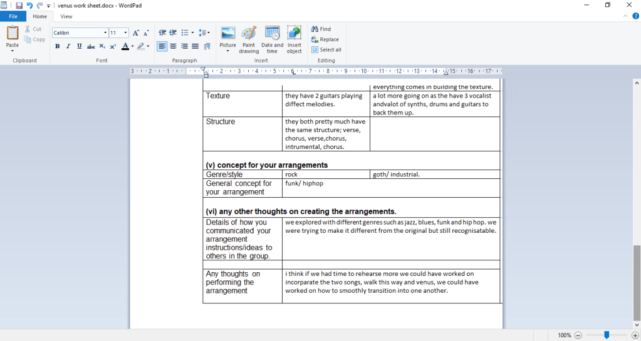Image resolution: width=641 pixels, height=341 pixels.
Task: Open WordPad help
Action: pyautogui.click(x=635, y=16)
